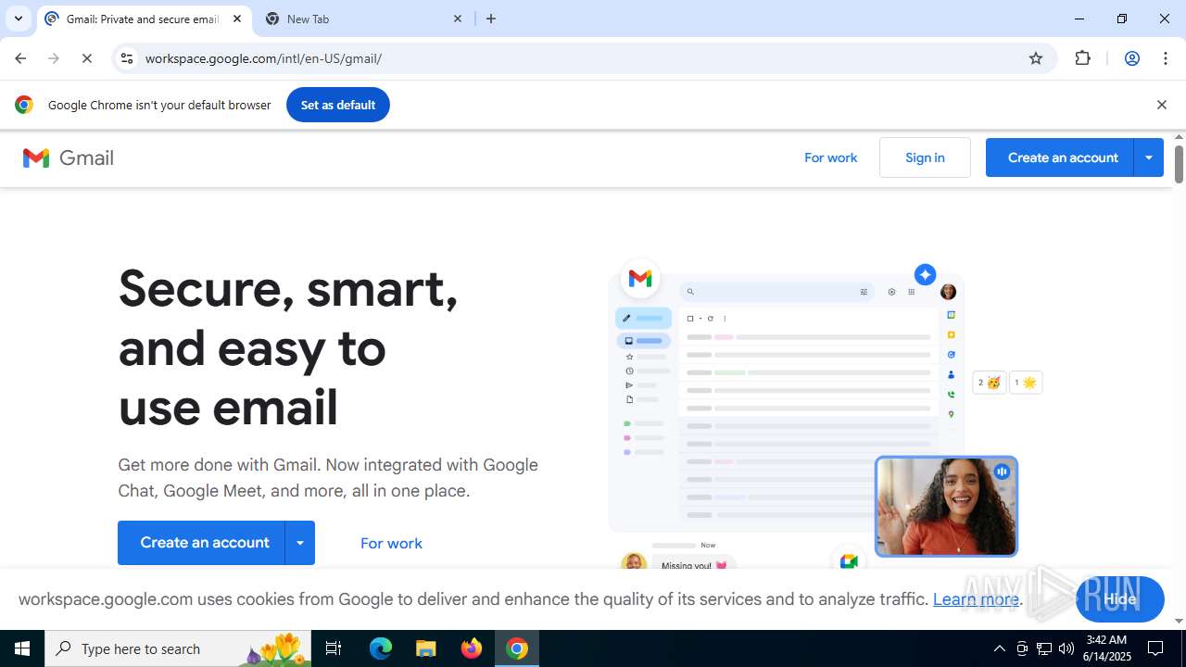
Task: Click the video call thumbnail image
Action: (x=946, y=506)
